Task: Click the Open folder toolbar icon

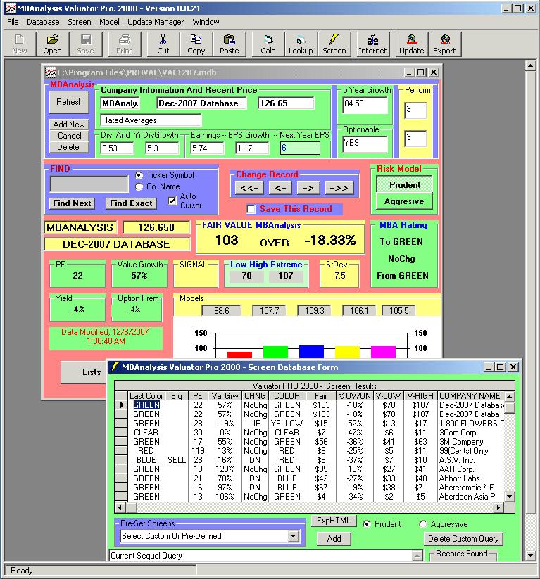Action: coord(52,44)
